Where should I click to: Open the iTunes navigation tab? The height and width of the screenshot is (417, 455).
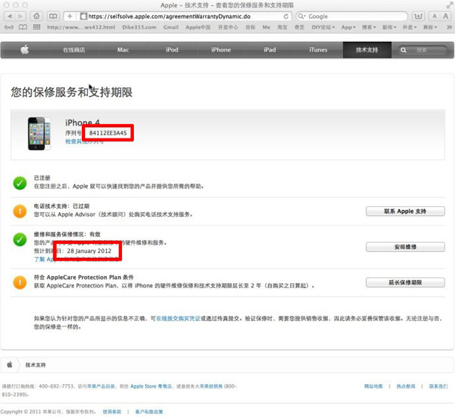click(x=318, y=50)
